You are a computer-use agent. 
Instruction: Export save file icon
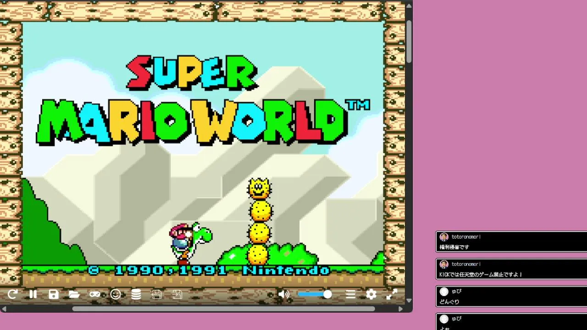click(157, 294)
